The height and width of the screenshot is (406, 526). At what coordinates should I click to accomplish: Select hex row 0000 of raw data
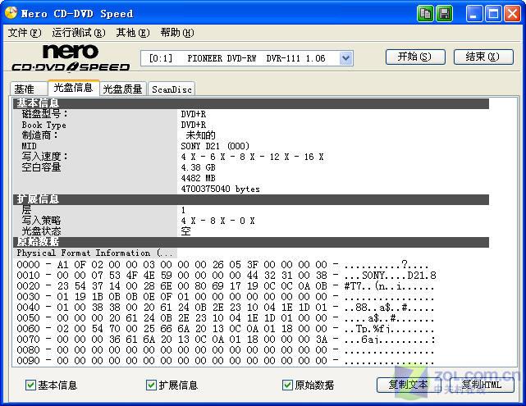222,265
